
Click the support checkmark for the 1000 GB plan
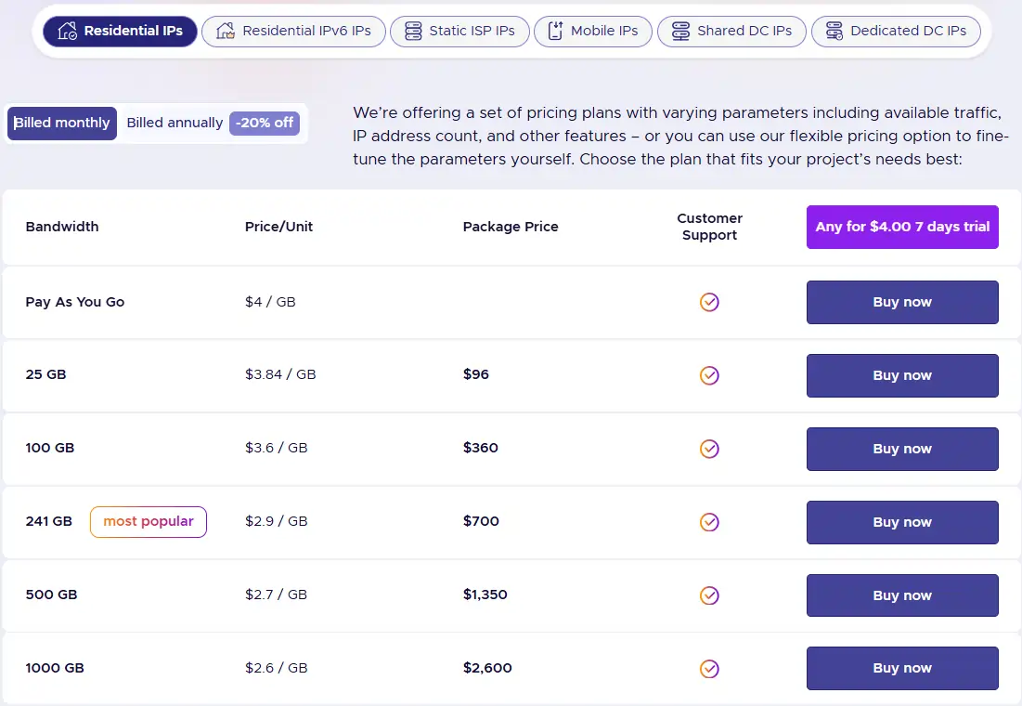(x=709, y=668)
